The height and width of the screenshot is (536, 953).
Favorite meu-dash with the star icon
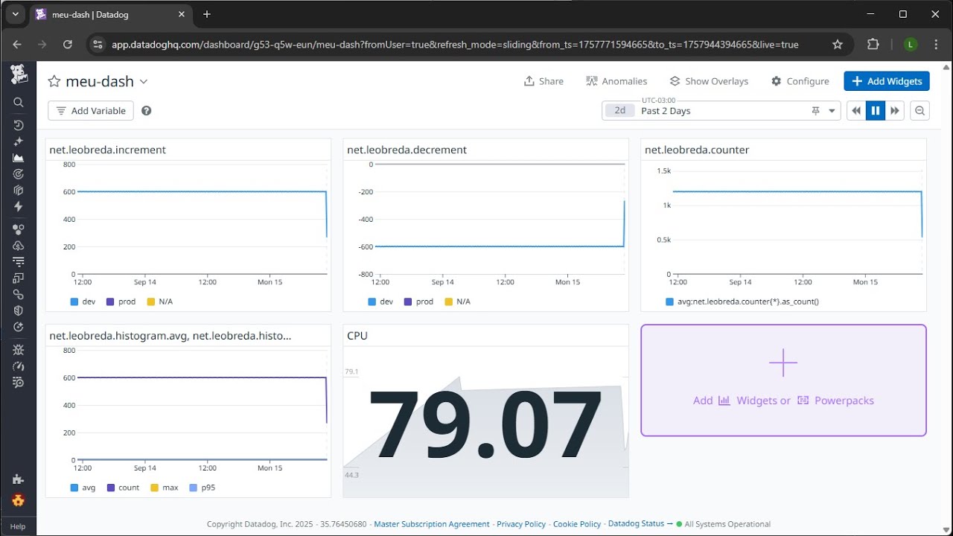tap(54, 81)
